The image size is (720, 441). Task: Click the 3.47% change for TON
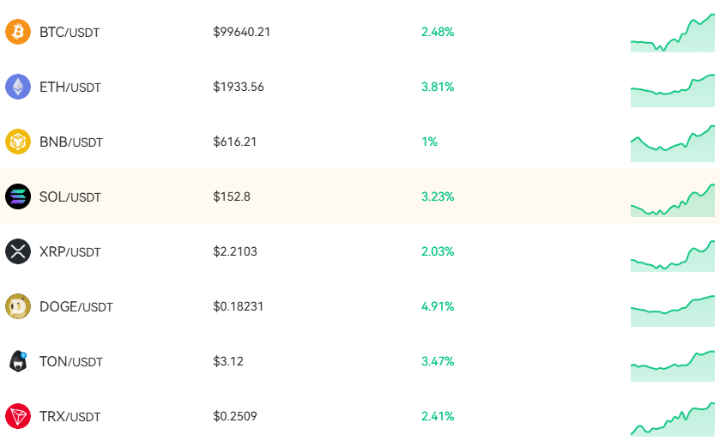[x=438, y=361]
